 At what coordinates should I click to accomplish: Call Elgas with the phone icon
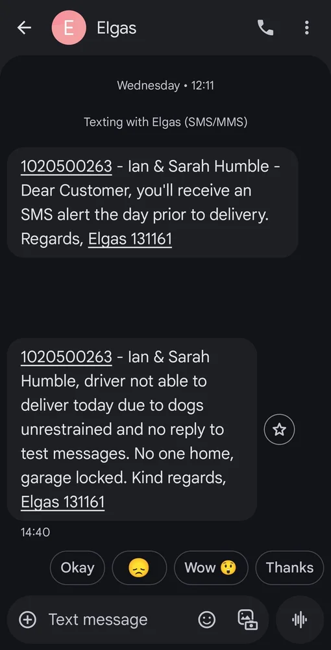click(265, 28)
